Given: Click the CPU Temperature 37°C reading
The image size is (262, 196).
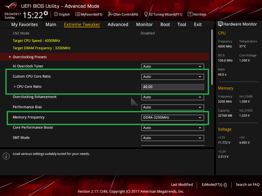Looking at the screenshot, I should pyautogui.click(x=243, y=46).
